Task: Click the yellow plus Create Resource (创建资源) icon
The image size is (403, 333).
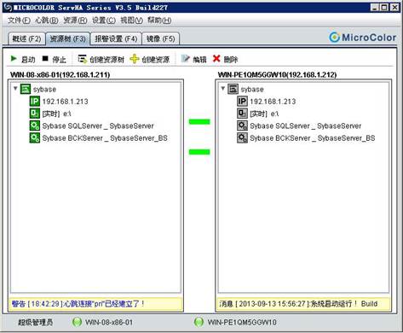Action: [x=135, y=59]
